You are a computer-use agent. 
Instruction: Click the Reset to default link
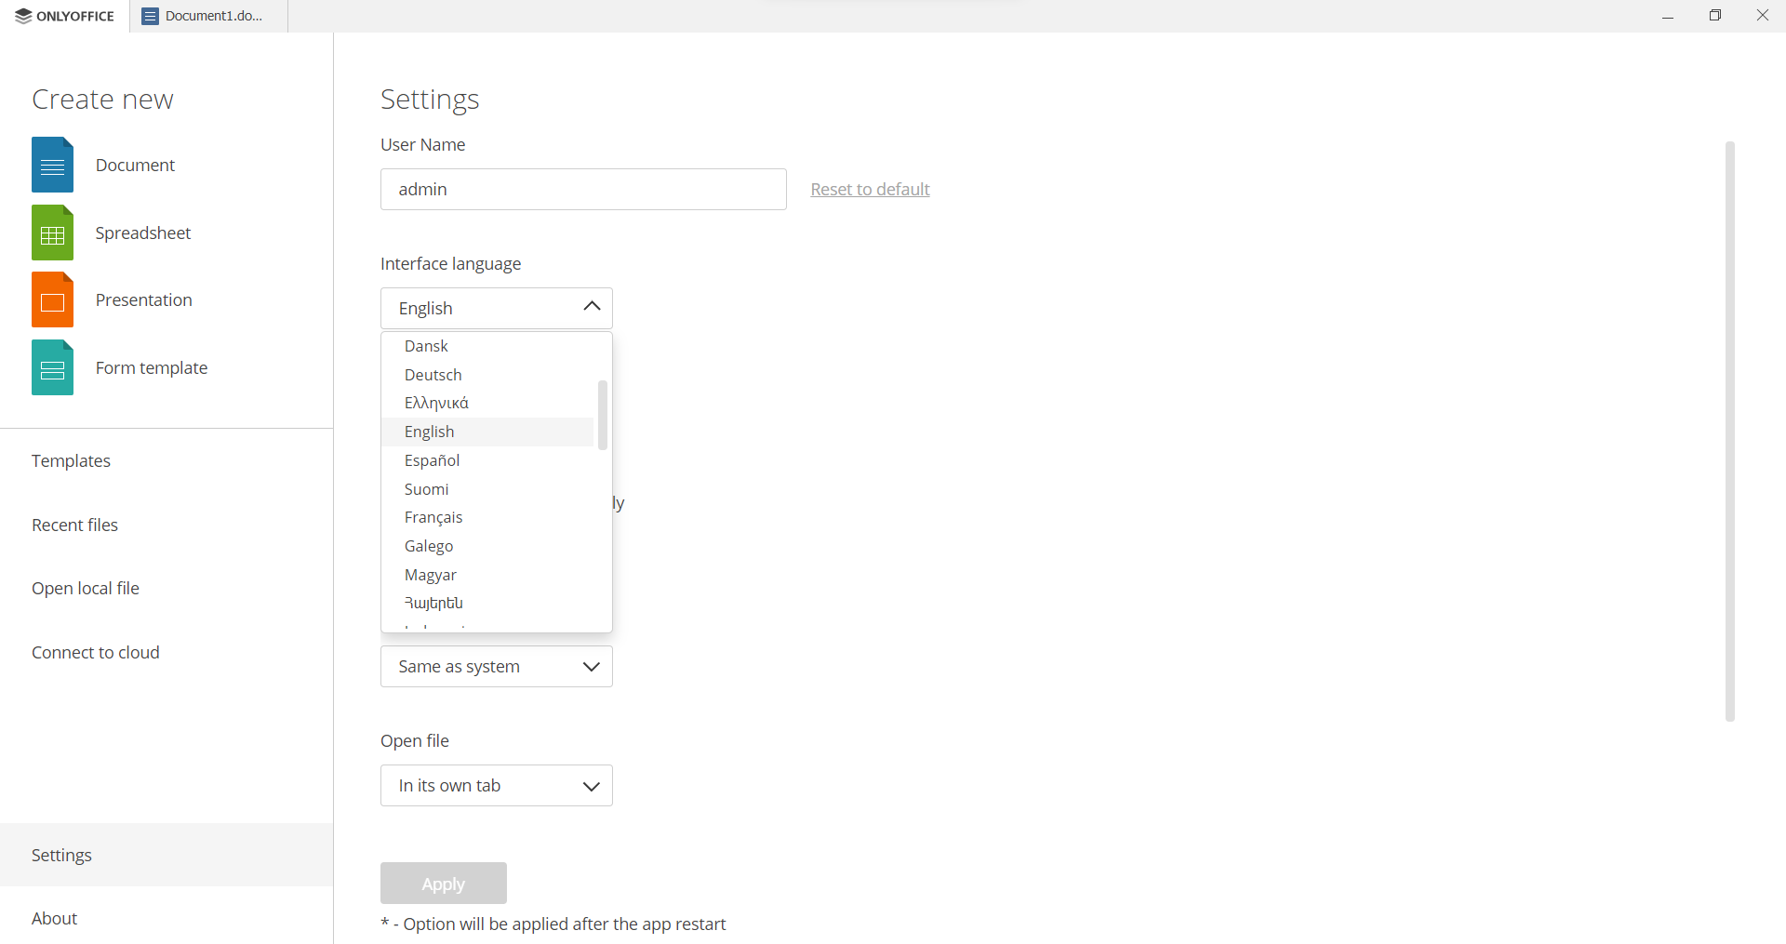coord(869,189)
